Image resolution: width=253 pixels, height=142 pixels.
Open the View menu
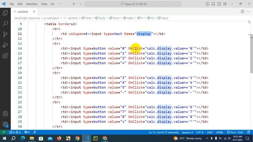pos(44,4)
